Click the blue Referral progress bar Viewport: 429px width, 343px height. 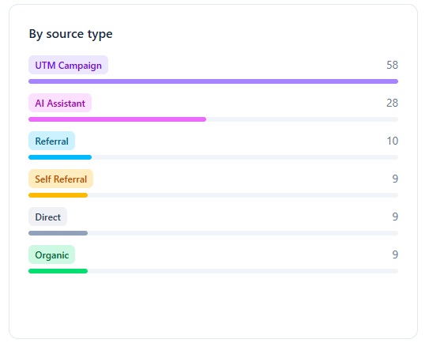click(60, 157)
